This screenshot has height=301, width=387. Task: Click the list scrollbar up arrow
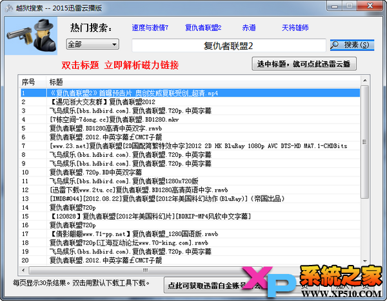click(x=365, y=80)
